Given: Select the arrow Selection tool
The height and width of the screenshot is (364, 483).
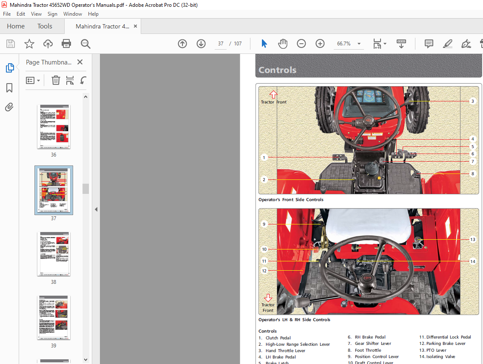Looking at the screenshot, I should [x=264, y=44].
